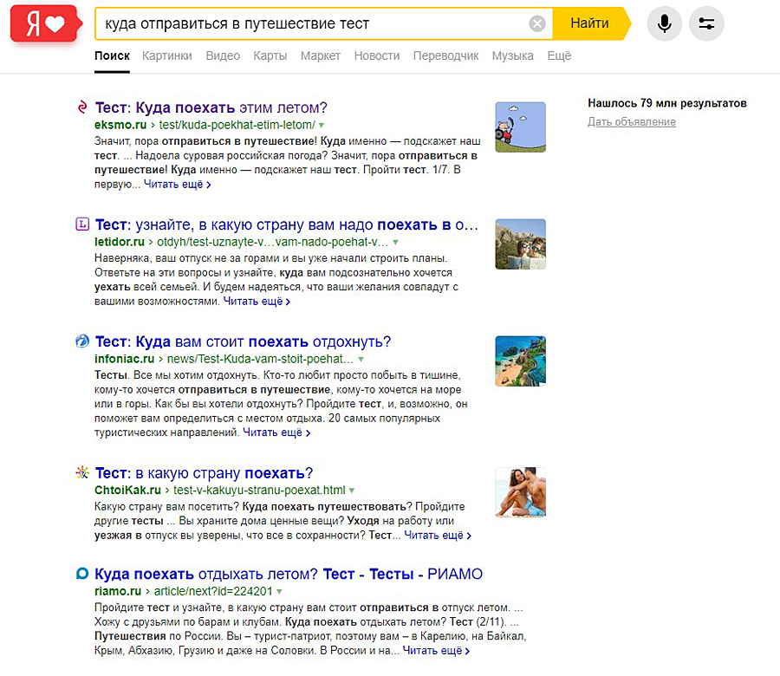This screenshot has width=780, height=676.
Task: Click the ChtoiKak.ru favicon icon
Action: pos(82,472)
